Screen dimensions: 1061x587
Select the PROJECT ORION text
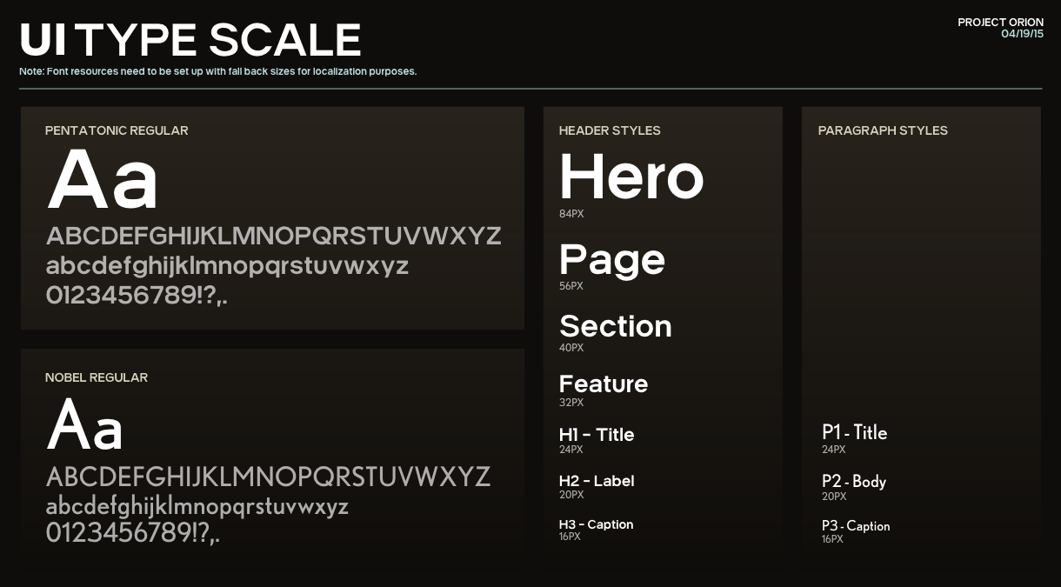pyautogui.click(x=1000, y=23)
